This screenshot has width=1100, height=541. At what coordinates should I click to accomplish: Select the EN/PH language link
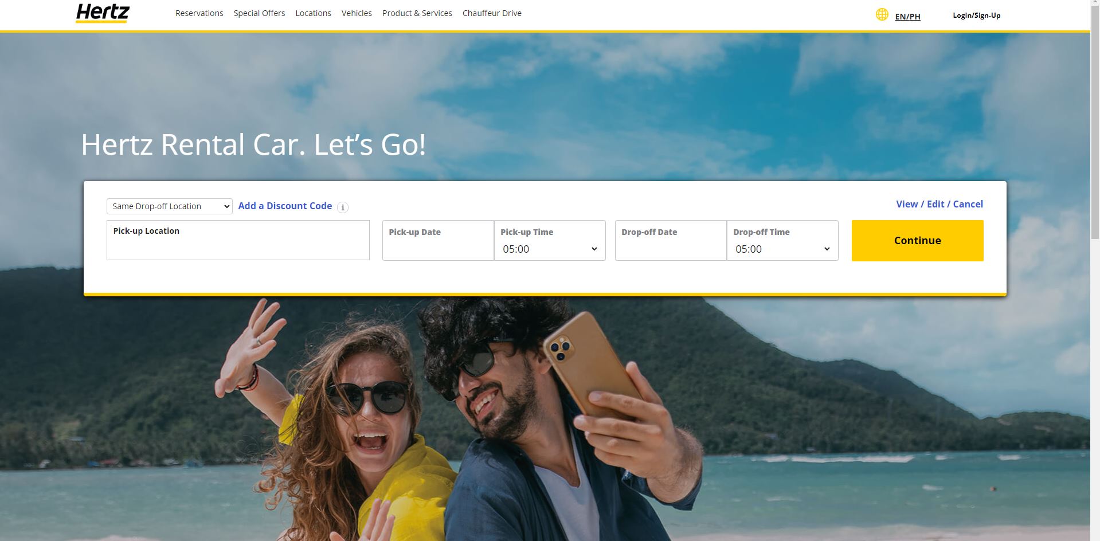point(907,17)
